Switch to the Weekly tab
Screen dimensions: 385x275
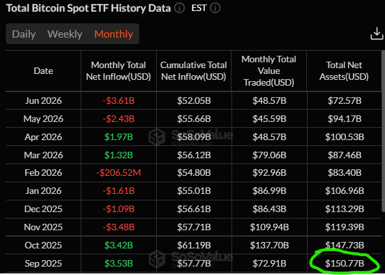(x=65, y=34)
